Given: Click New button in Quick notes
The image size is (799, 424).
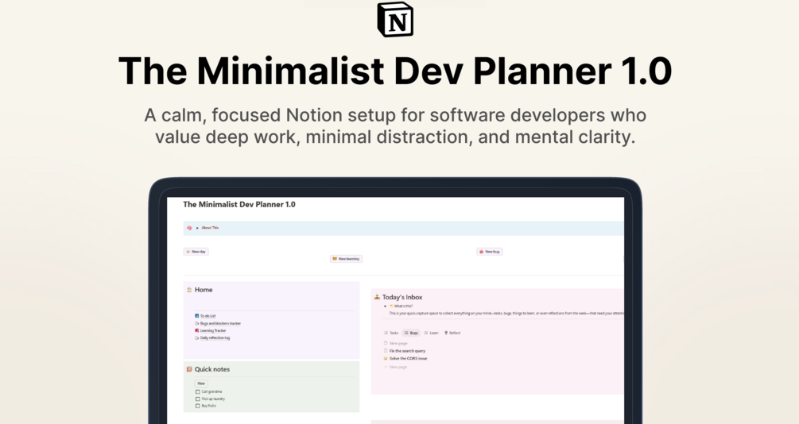Looking at the screenshot, I should click(201, 384).
